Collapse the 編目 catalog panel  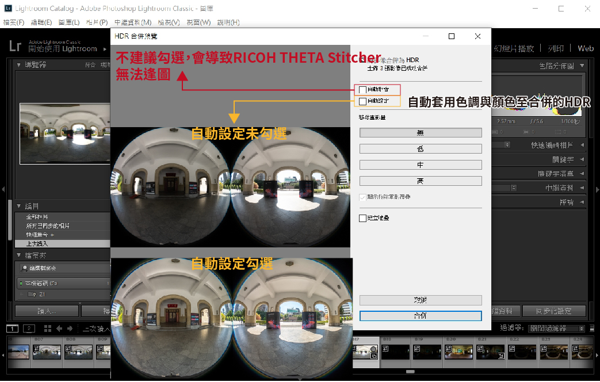19,206
